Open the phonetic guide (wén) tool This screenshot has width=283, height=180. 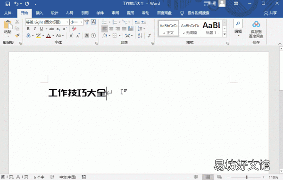click(x=87, y=22)
